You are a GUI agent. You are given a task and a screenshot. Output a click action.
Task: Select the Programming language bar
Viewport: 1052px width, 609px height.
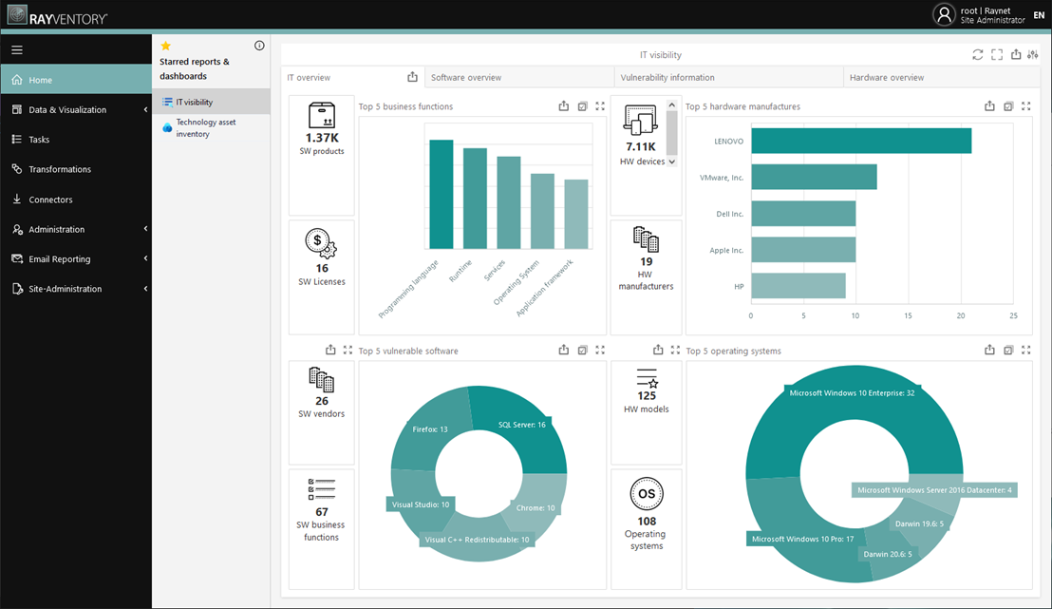pos(441,194)
